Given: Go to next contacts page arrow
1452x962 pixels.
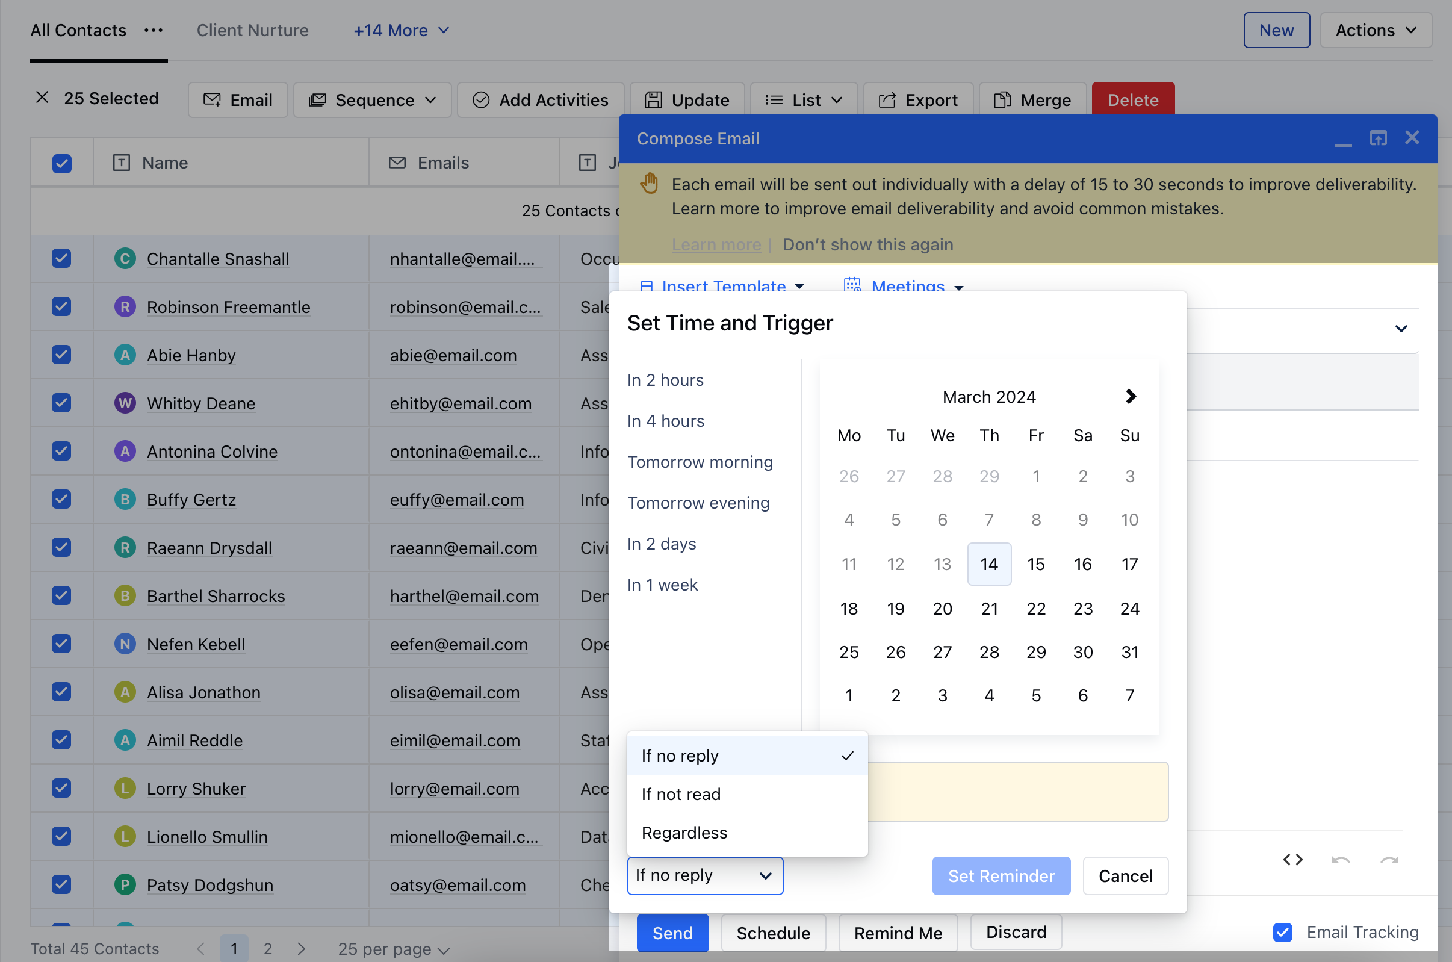Looking at the screenshot, I should click(x=301, y=948).
